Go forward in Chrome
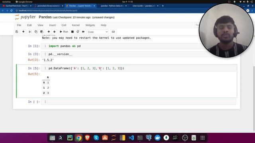The height and width of the screenshot is (143, 255). click(x=7, y=11)
